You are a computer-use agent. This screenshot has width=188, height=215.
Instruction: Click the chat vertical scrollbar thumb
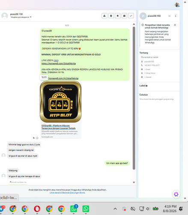click(134, 98)
